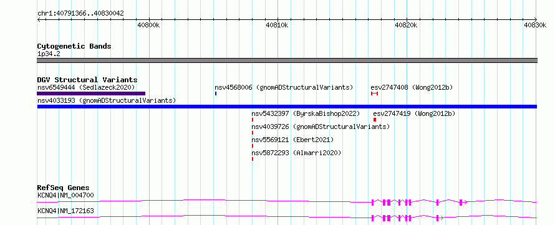
Task: Select the long blue nsv4033193 variant bar
Action: click(x=287, y=107)
